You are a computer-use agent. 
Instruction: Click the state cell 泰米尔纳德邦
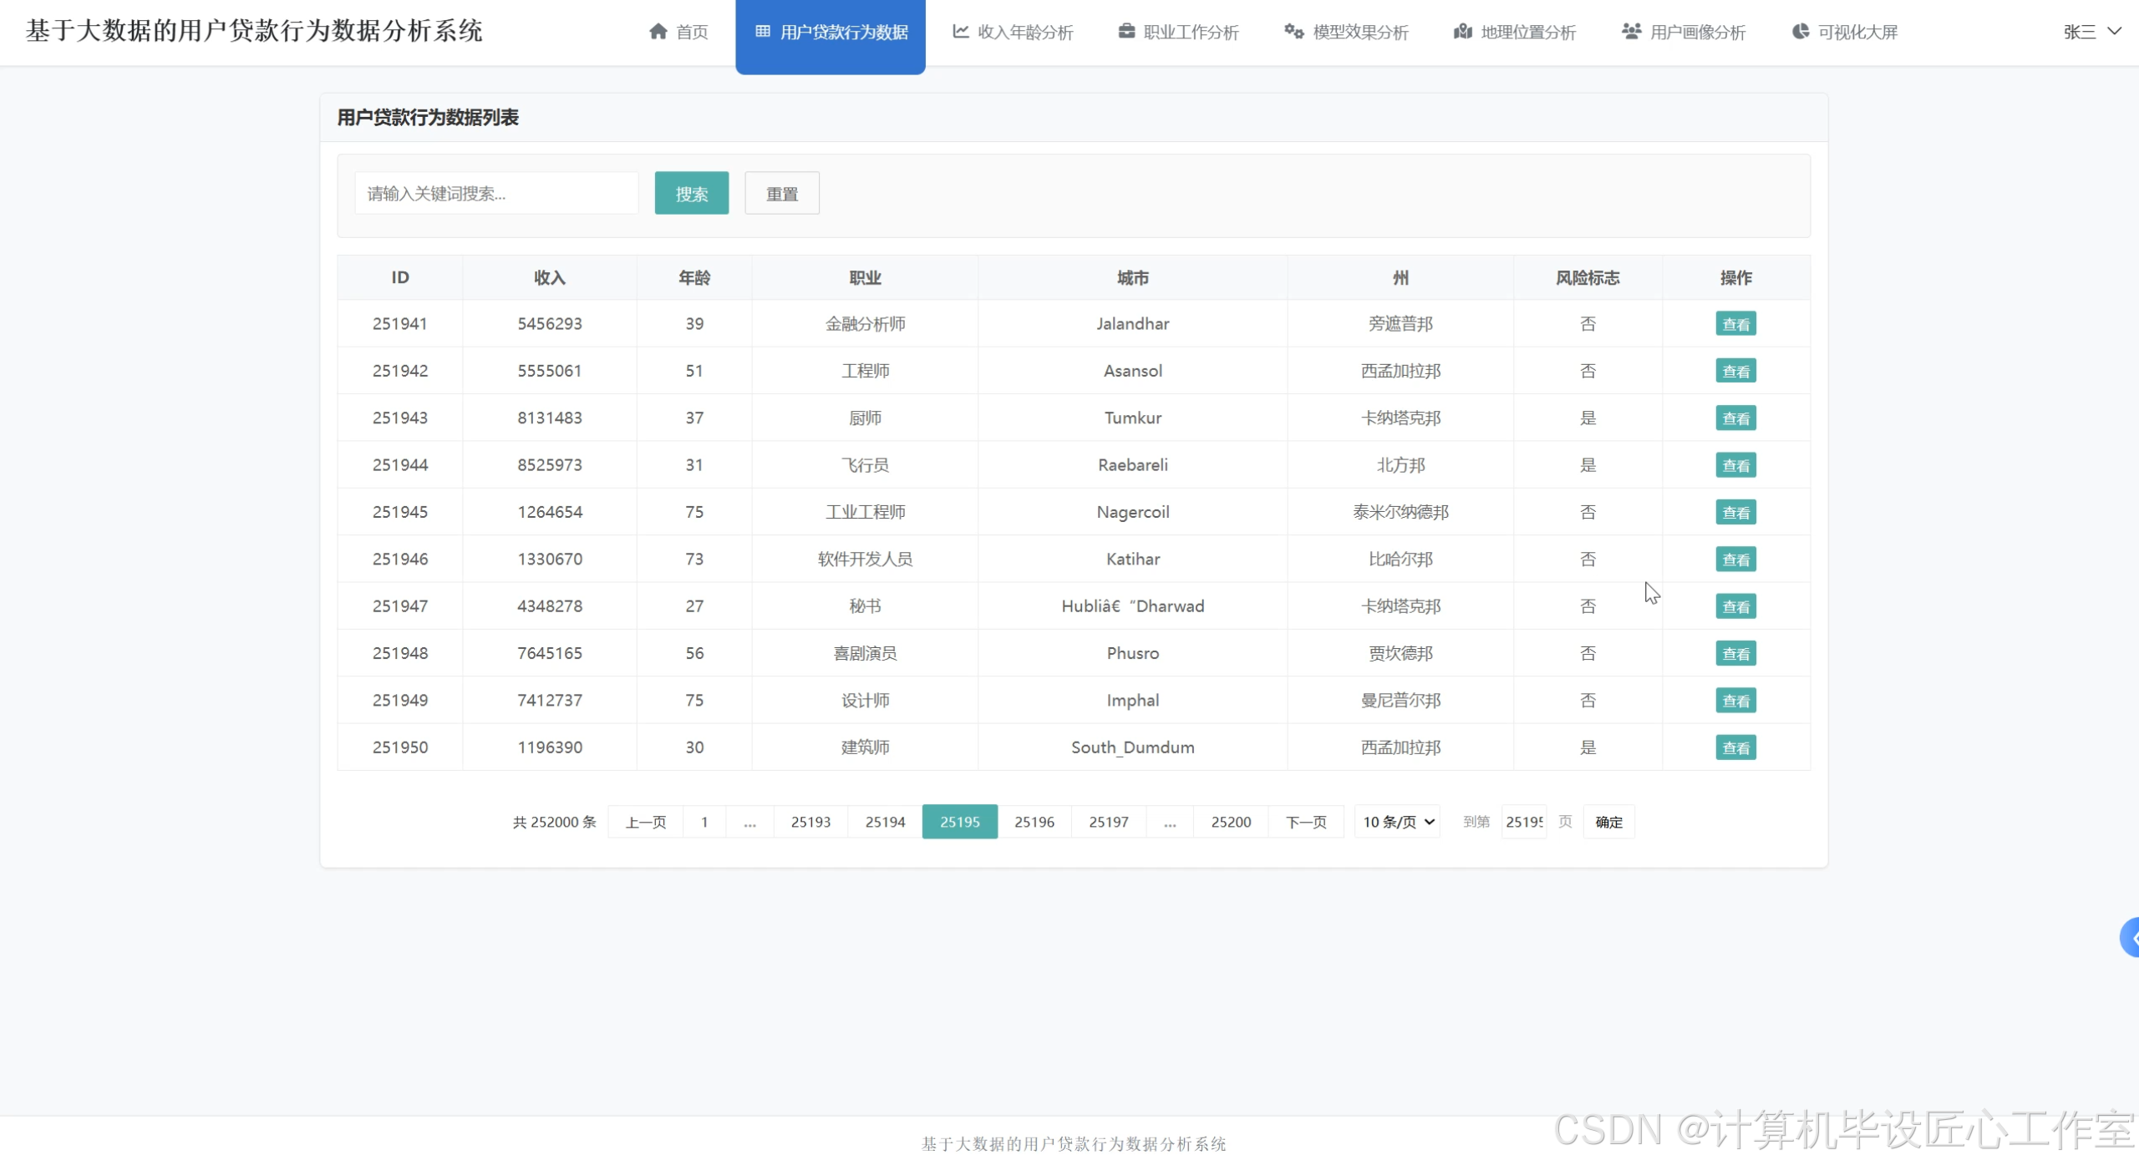tap(1401, 512)
